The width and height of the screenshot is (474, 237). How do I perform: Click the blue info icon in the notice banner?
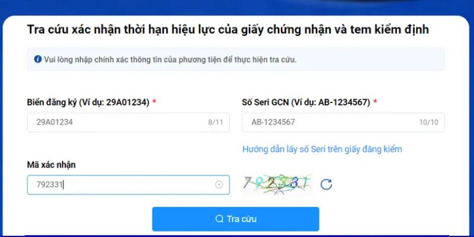coord(38,59)
